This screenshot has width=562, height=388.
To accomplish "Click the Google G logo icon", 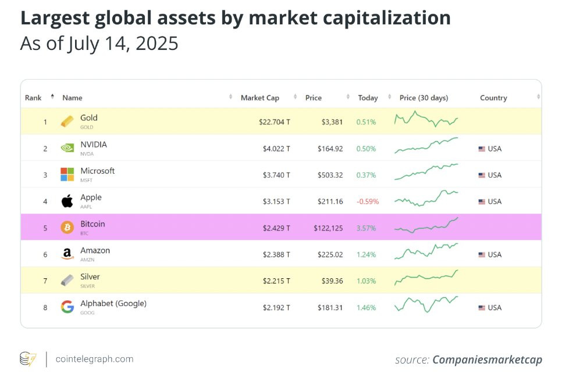I will (67, 307).
